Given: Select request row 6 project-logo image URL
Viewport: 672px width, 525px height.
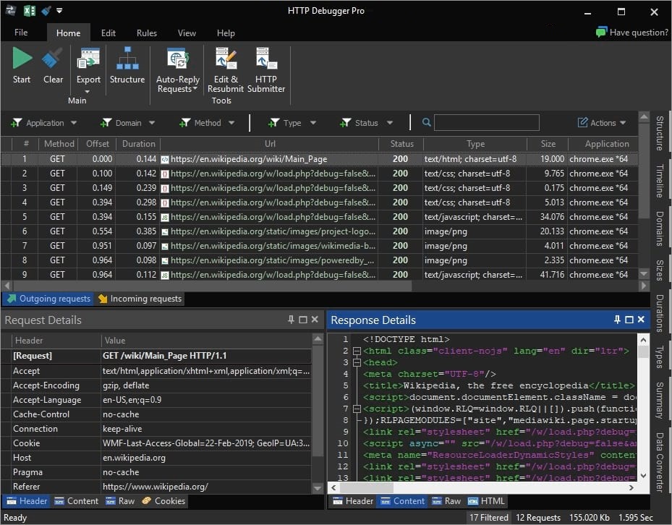Looking at the screenshot, I should [x=273, y=231].
